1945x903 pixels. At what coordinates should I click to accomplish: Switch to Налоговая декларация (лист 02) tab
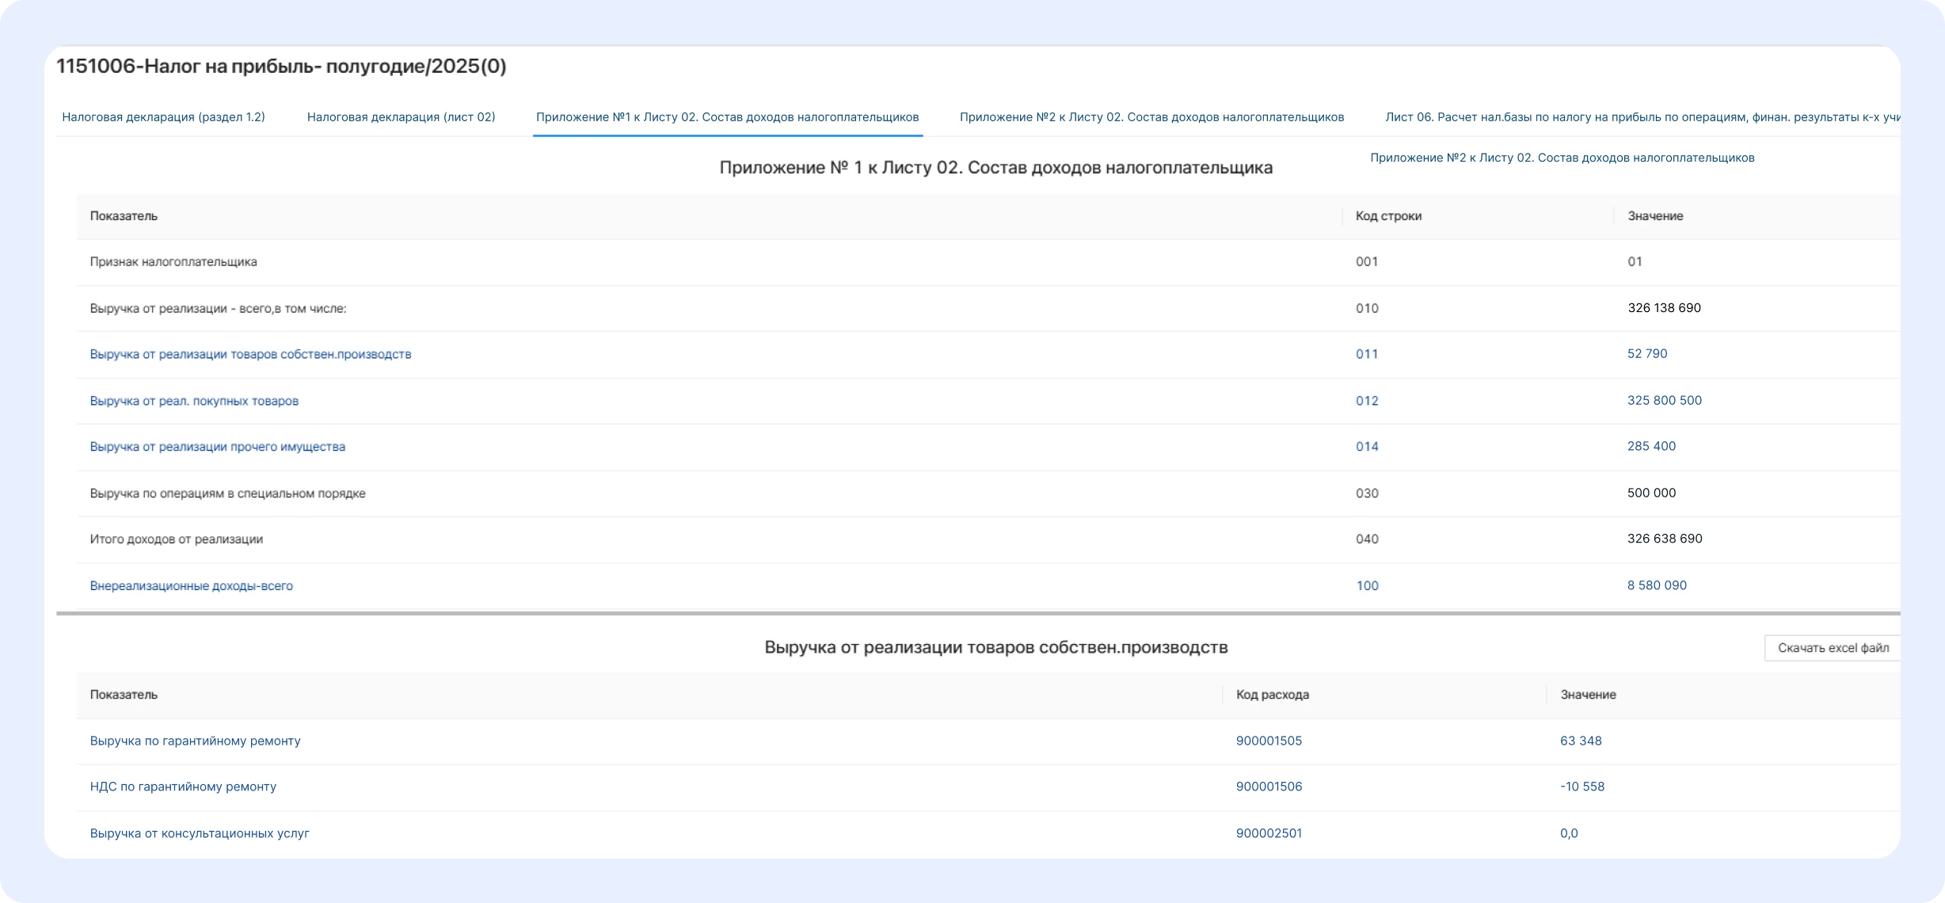pyautogui.click(x=401, y=117)
